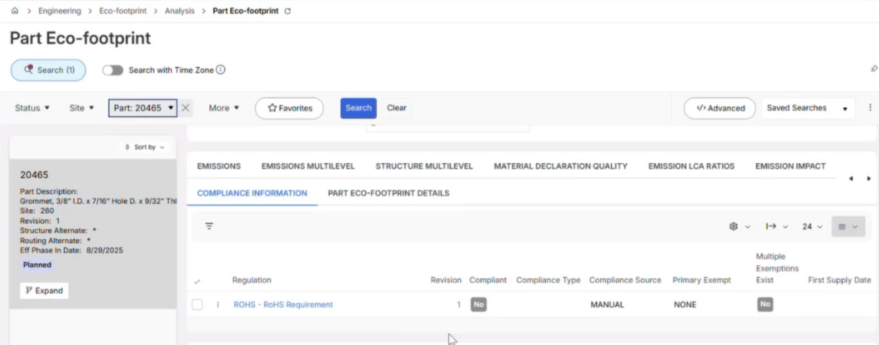
Task: Switch to the Emissions Multilevel tab
Action: 308,167
